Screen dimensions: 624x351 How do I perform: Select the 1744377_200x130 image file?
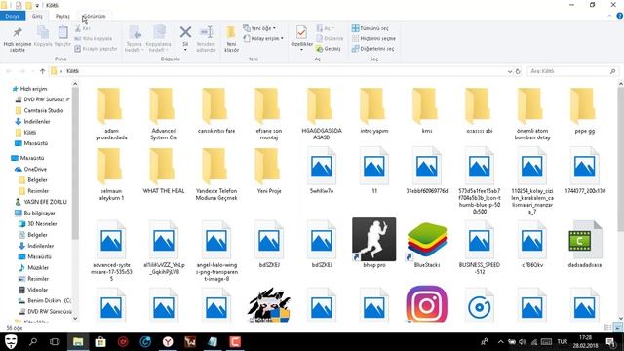point(585,171)
